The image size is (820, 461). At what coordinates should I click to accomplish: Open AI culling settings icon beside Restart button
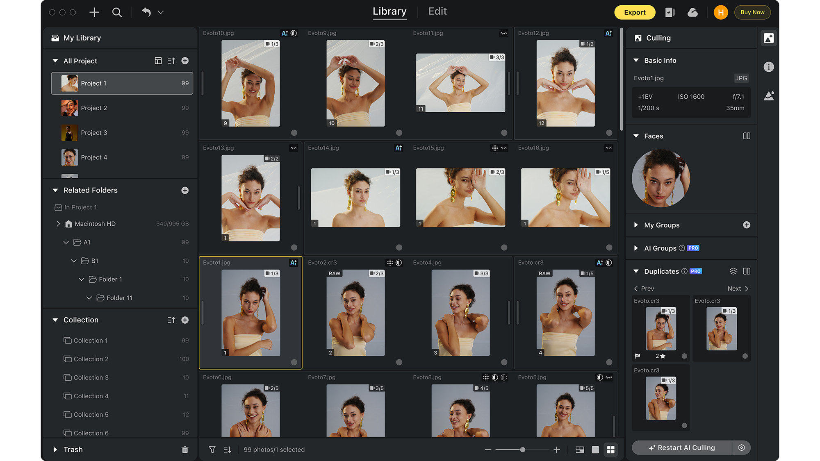coord(741,448)
